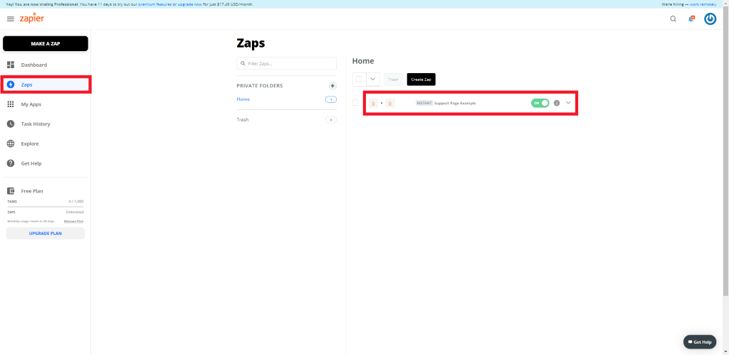The image size is (729, 355).
Task: Open the Get Help chat widget
Action: [701, 342]
